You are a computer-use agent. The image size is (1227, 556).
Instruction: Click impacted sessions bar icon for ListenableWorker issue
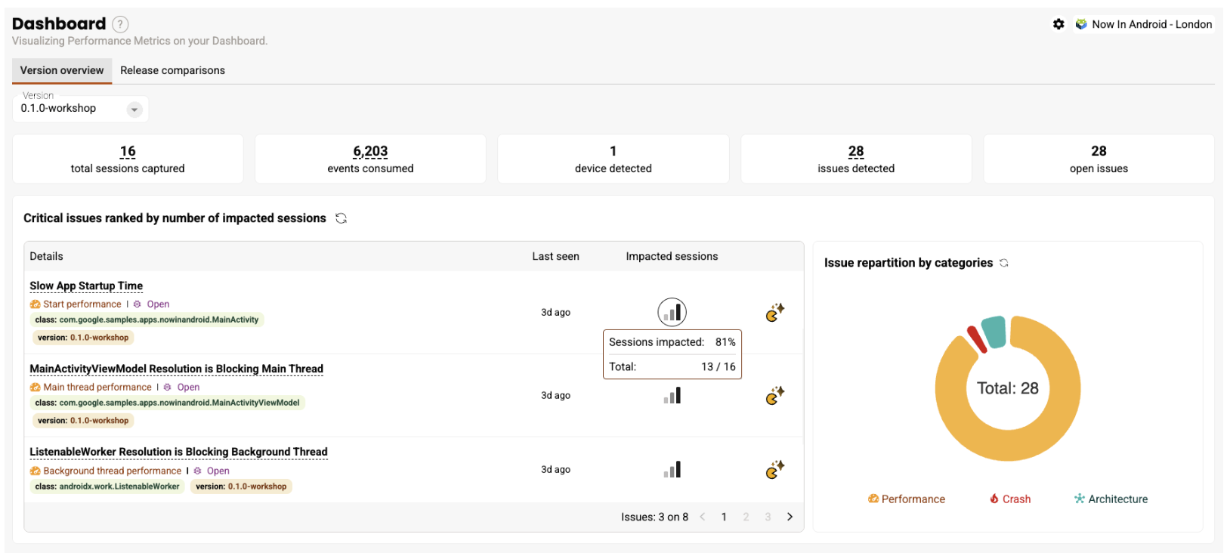tap(672, 470)
